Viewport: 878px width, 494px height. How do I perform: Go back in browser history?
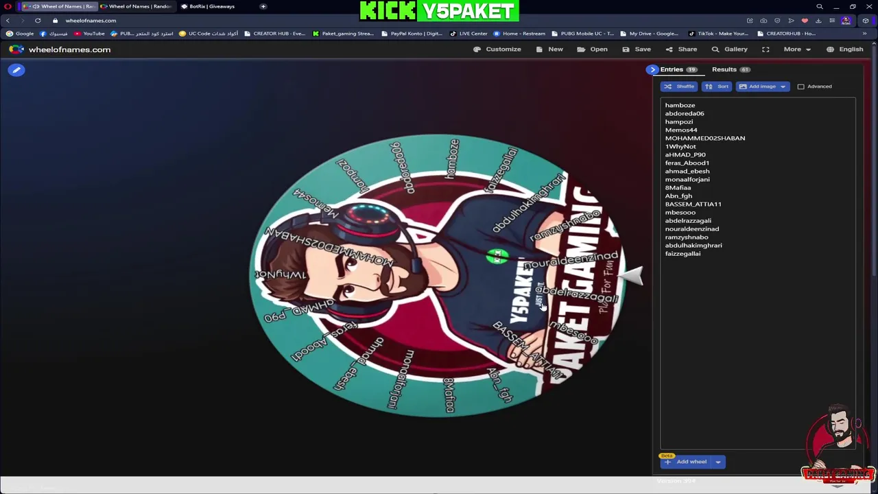click(x=8, y=21)
